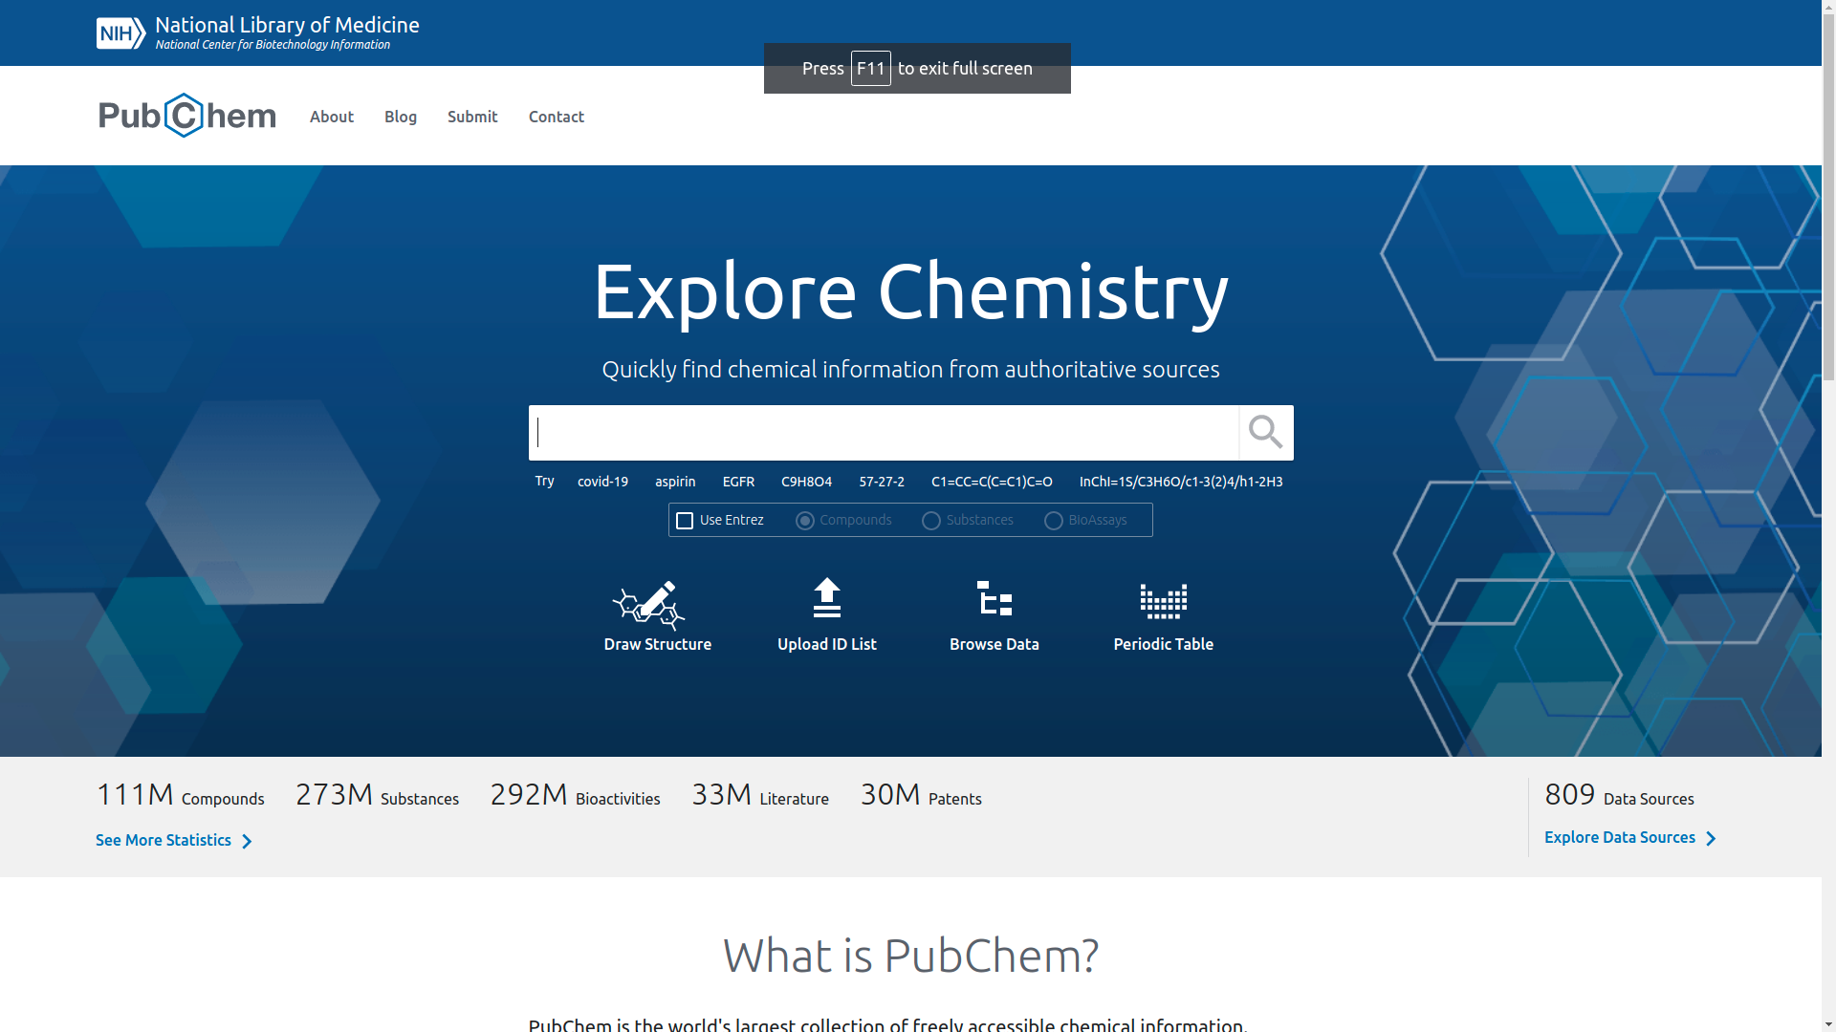Click chevron beside See More Statistics
Screen dimensions: 1836x1032
tap(247, 842)
